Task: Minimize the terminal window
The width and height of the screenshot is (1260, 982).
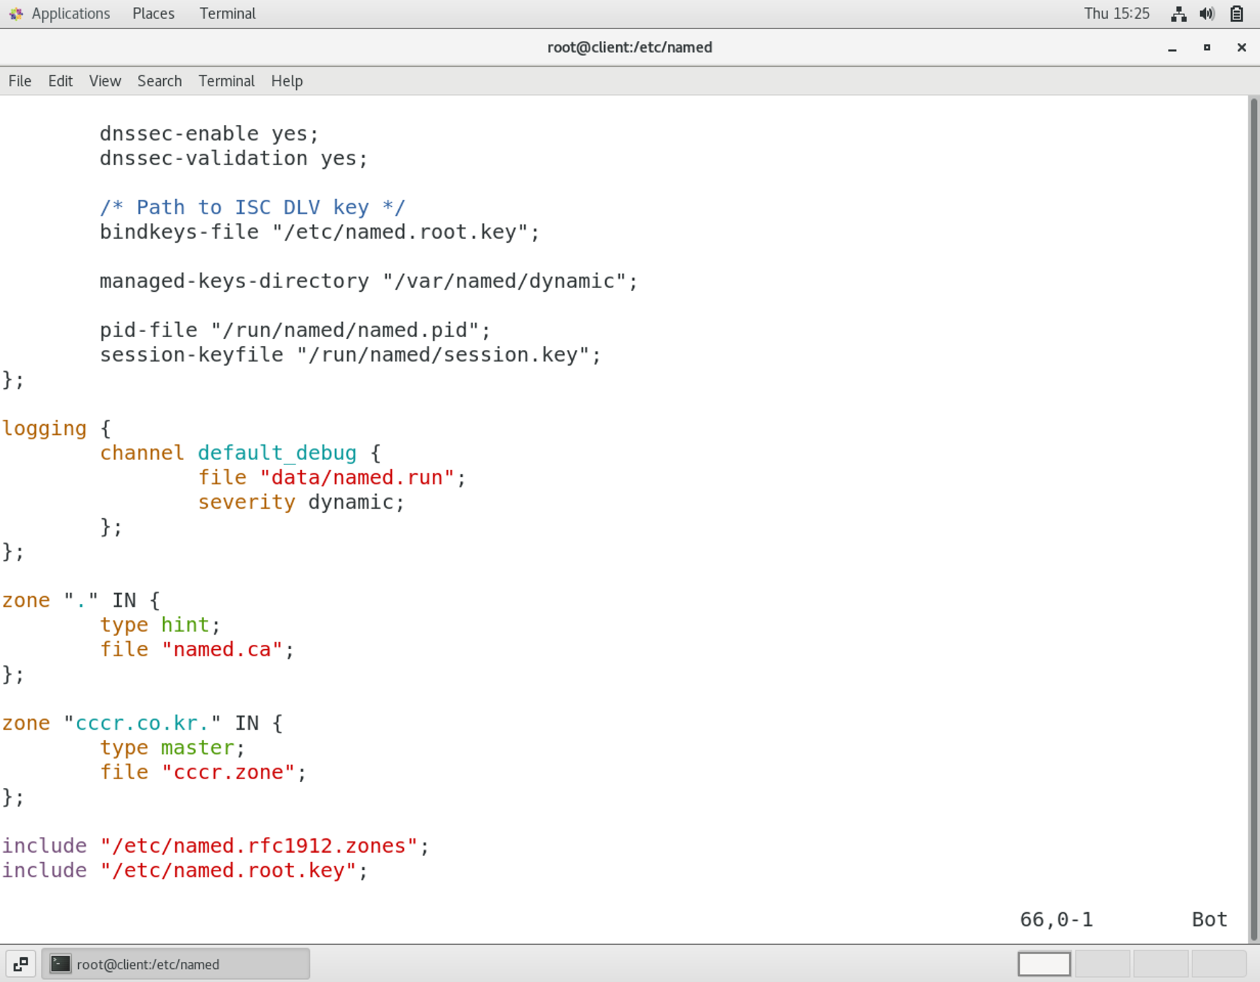Action: coord(1172,48)
